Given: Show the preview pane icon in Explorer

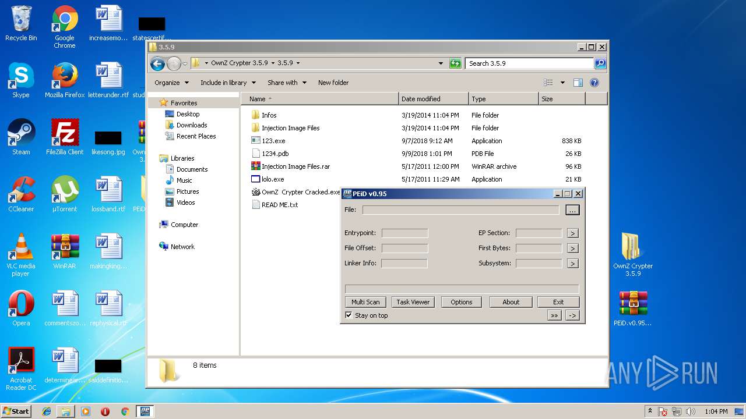Looking at the screenshot, I should point(578,83).
